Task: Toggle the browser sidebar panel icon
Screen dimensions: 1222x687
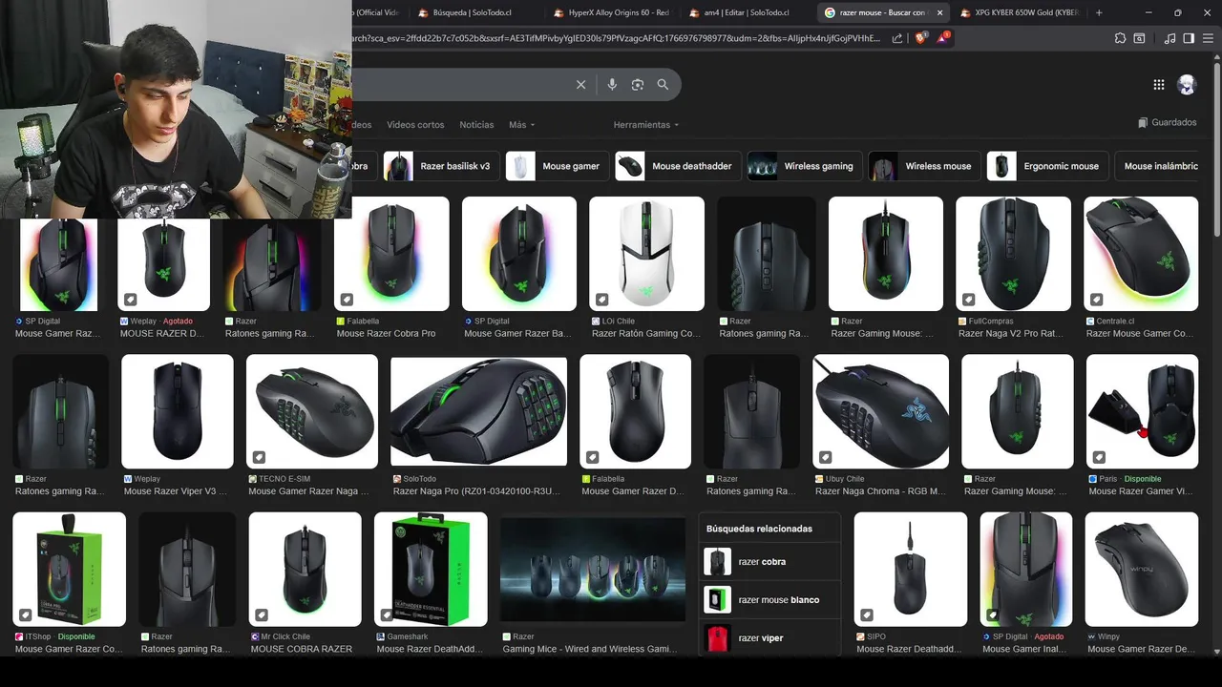Action: click(1189, 38)
